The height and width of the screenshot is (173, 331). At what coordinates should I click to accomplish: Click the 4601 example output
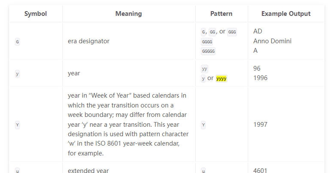click(x=260, y=170)
